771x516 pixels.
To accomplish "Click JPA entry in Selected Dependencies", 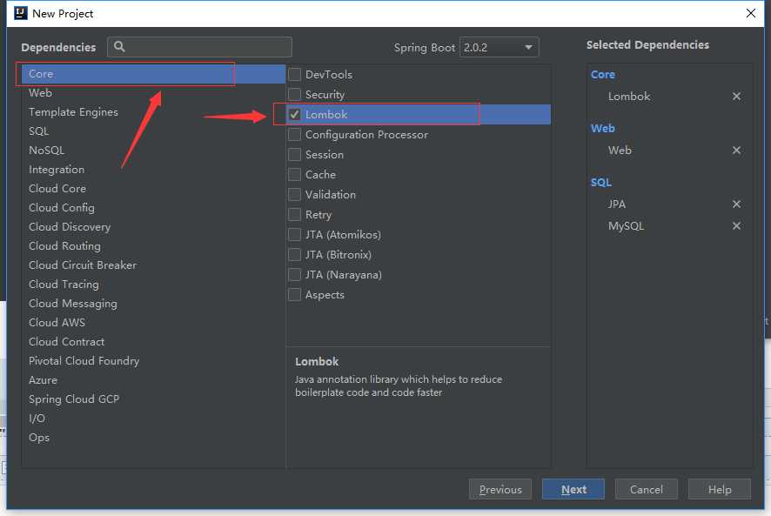I will [617, 204].
